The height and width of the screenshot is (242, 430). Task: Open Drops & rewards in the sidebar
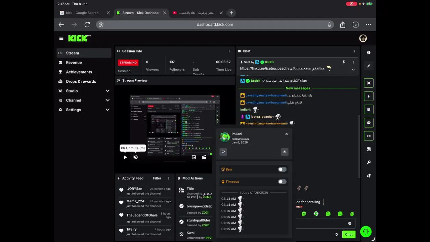(84, 81)
